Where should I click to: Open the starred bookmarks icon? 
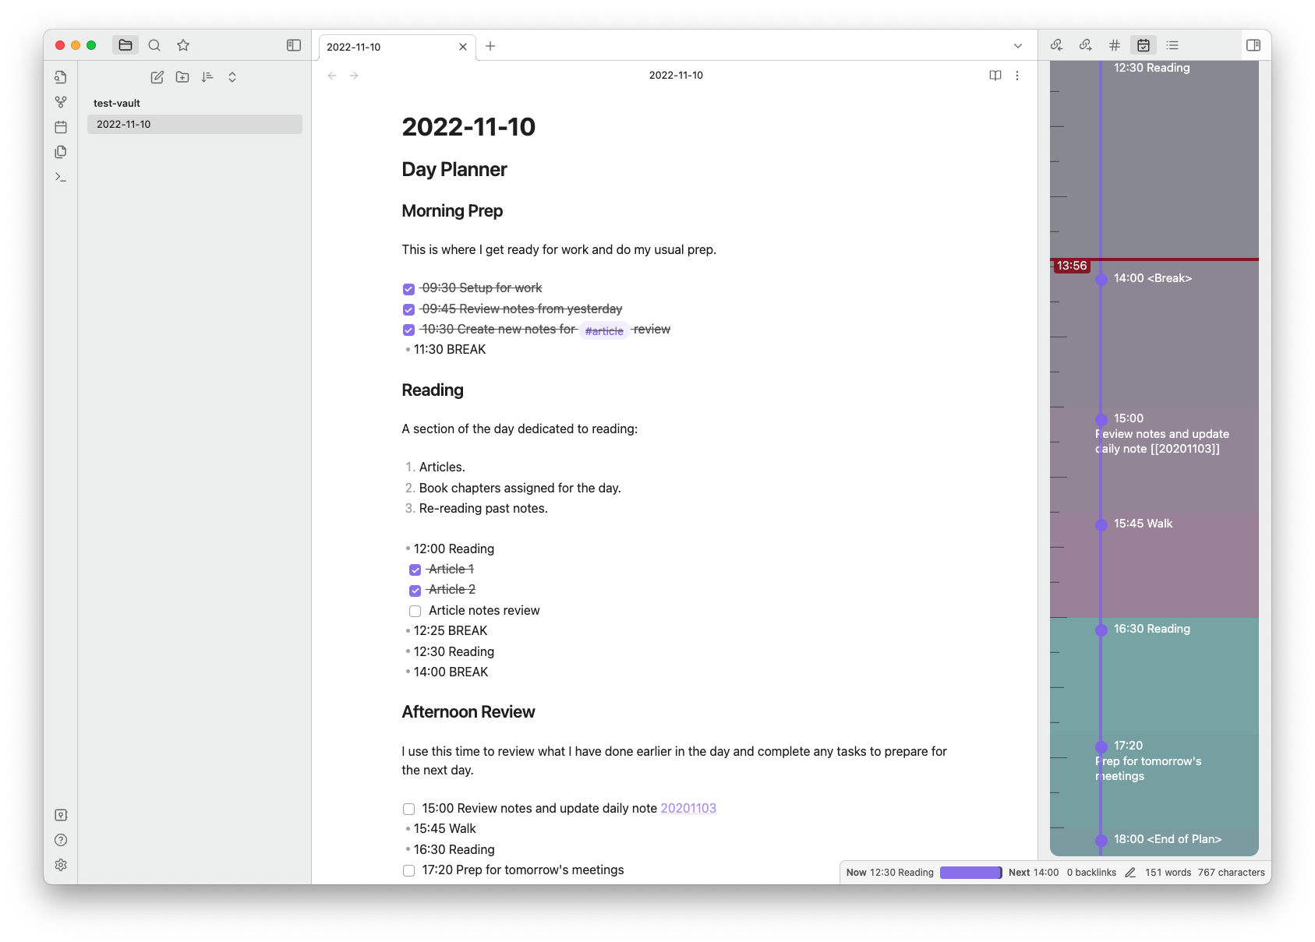click(x=183, y=45)
